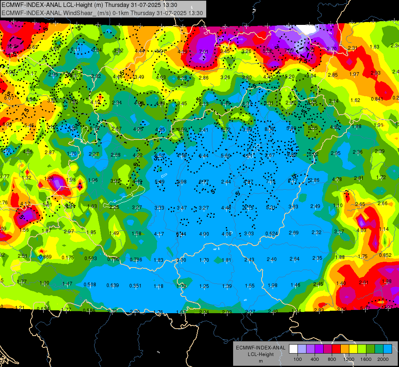Viewport: 399px width, 367px height.
Task: Select the map value '8.70'
Action: click(269, 129)
